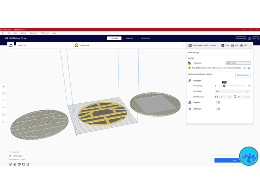Open the application switcher grid icon
260x195 pixels.
pos(249,38)
